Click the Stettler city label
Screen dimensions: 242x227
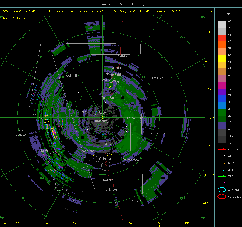157,78
